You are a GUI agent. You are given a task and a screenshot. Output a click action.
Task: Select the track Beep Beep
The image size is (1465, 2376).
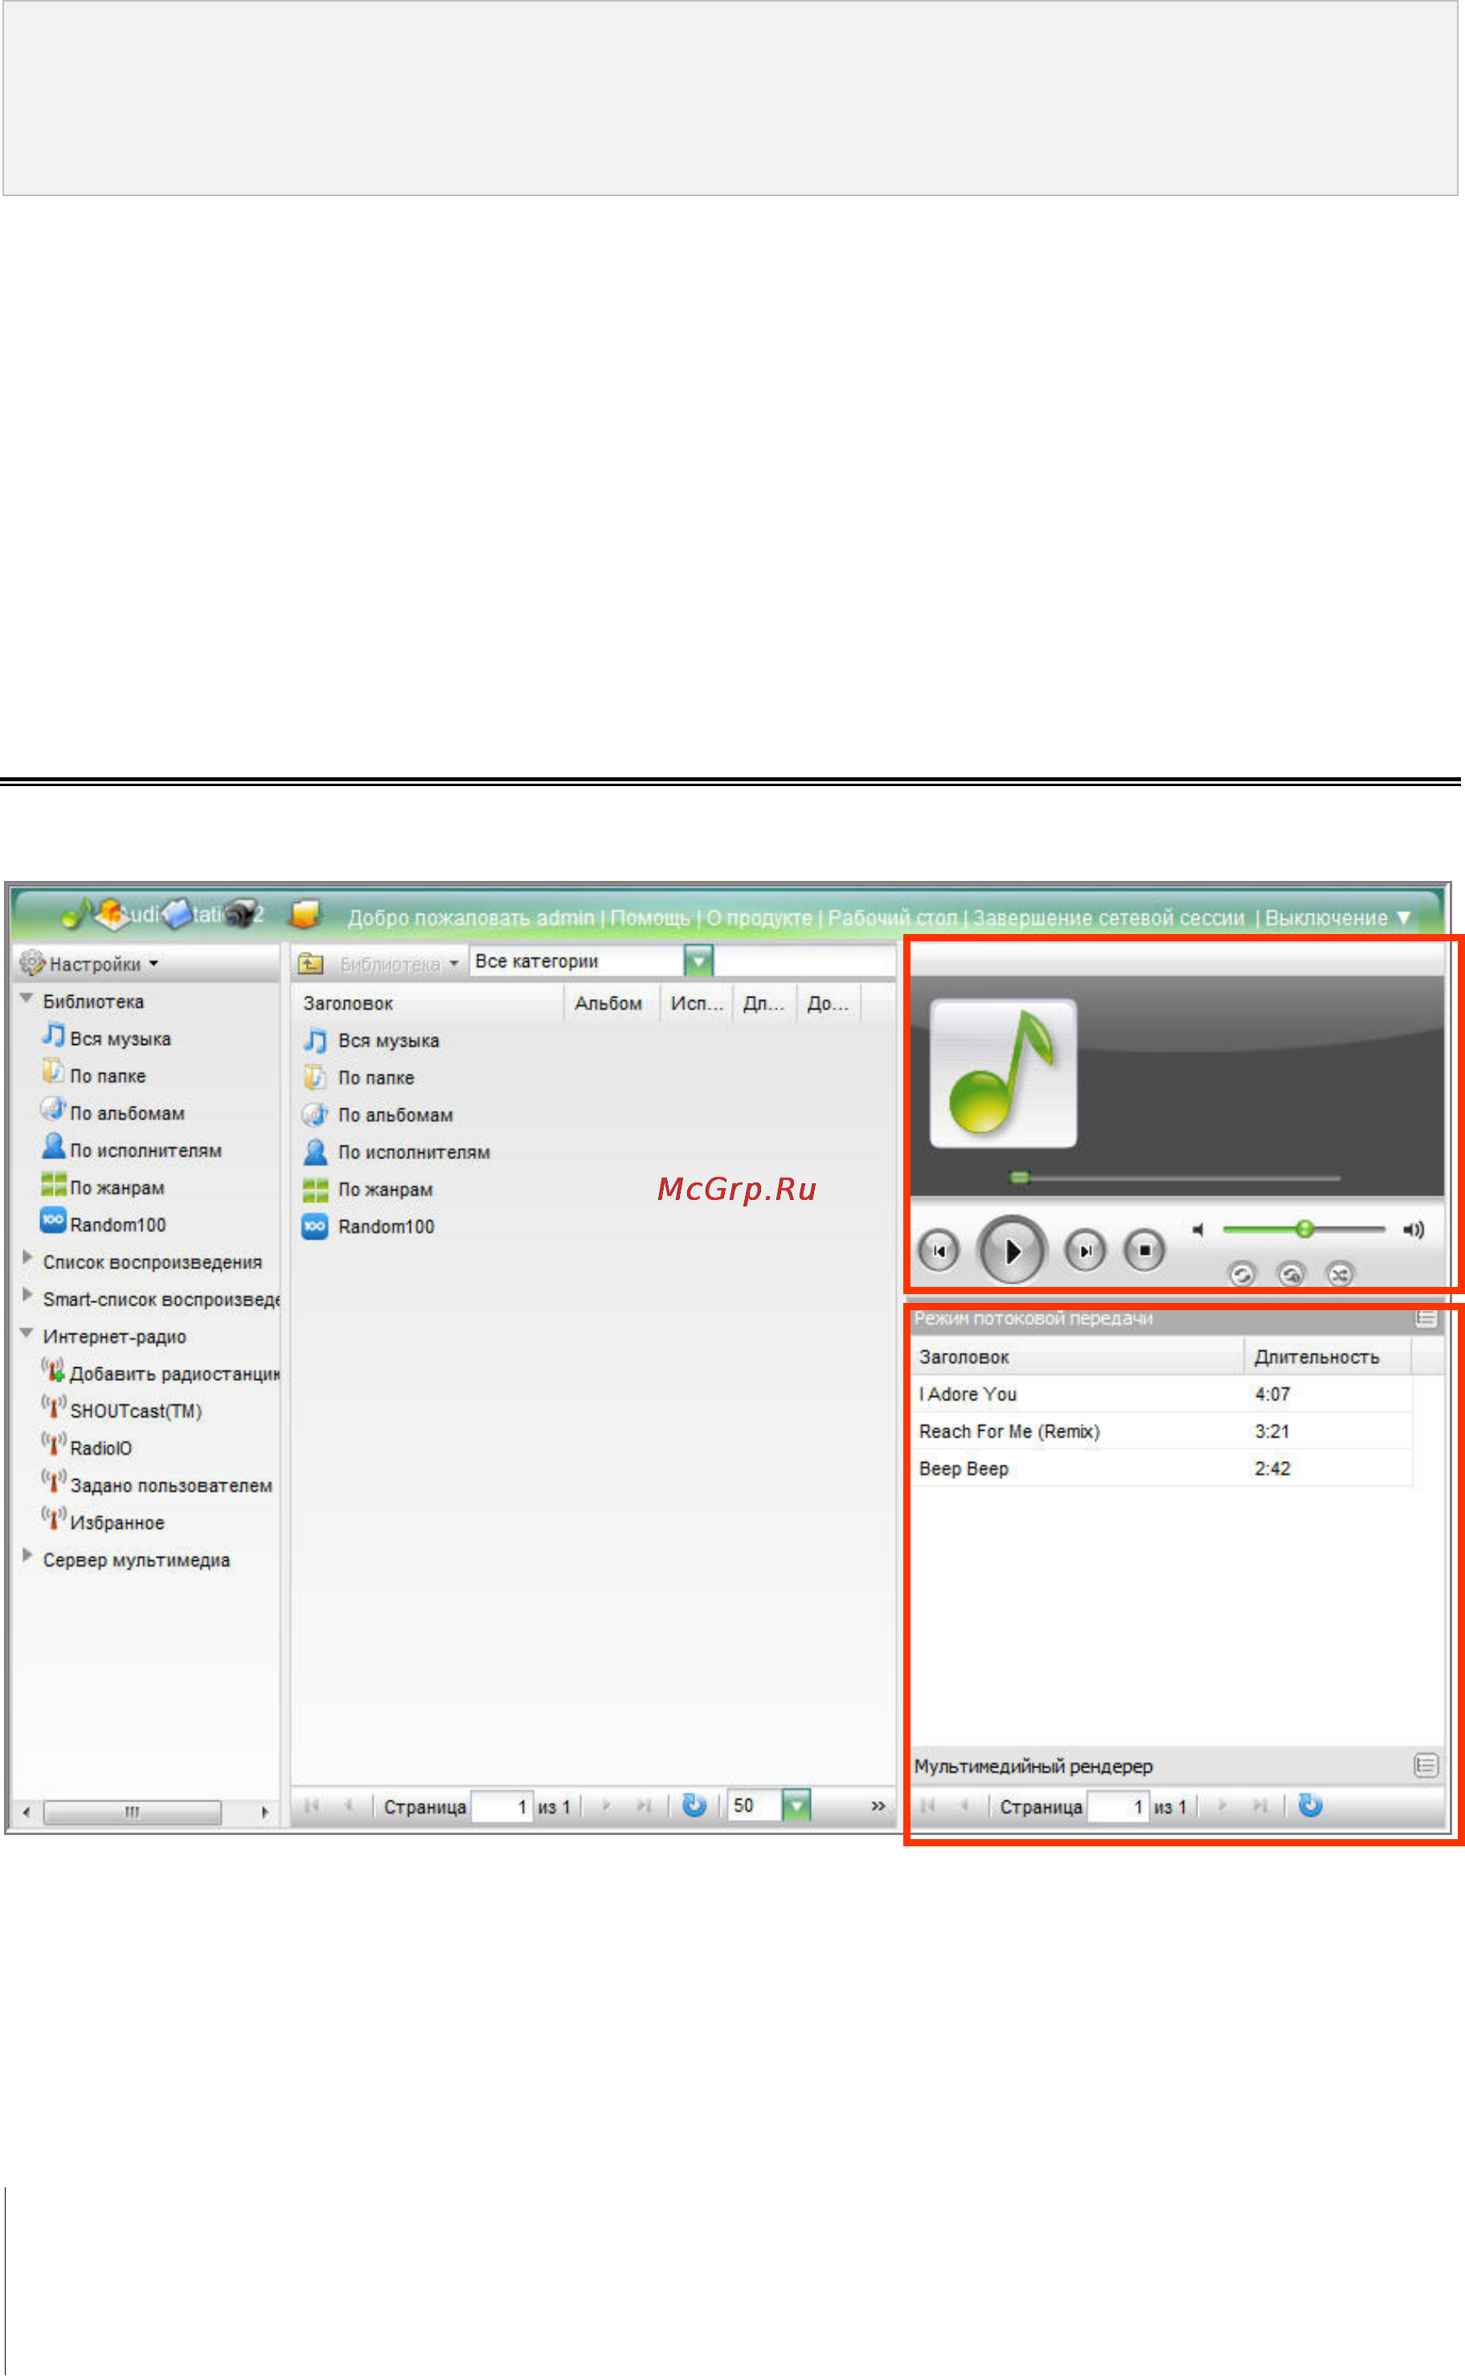click(x=1162, y=1469)
